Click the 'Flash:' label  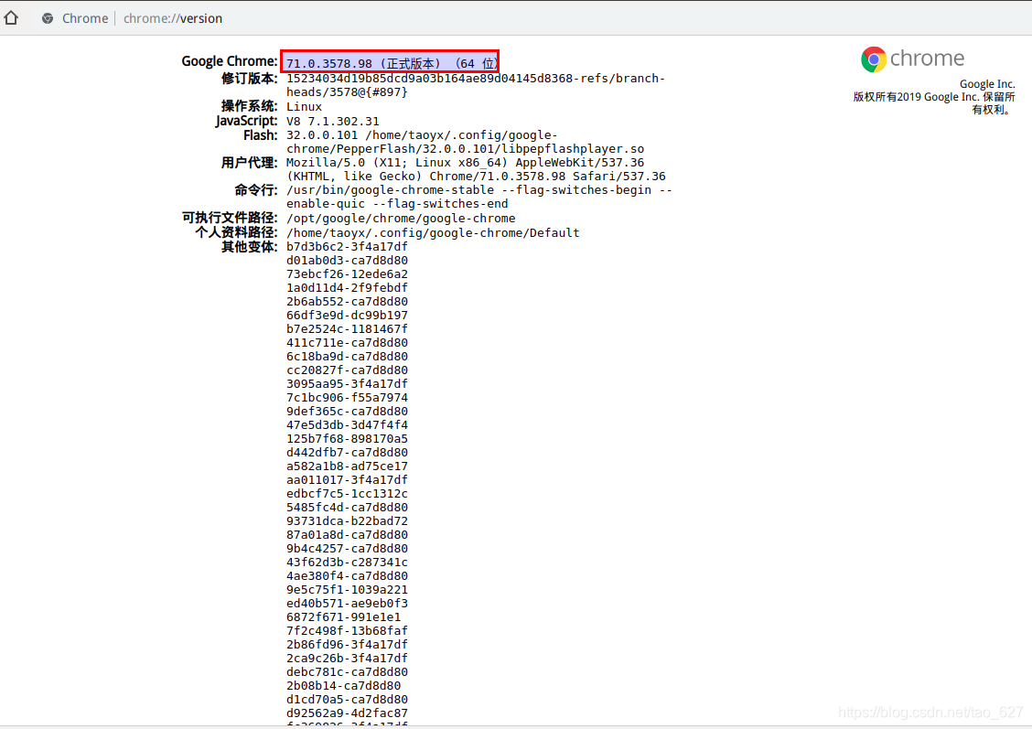[x=260, y=134]
